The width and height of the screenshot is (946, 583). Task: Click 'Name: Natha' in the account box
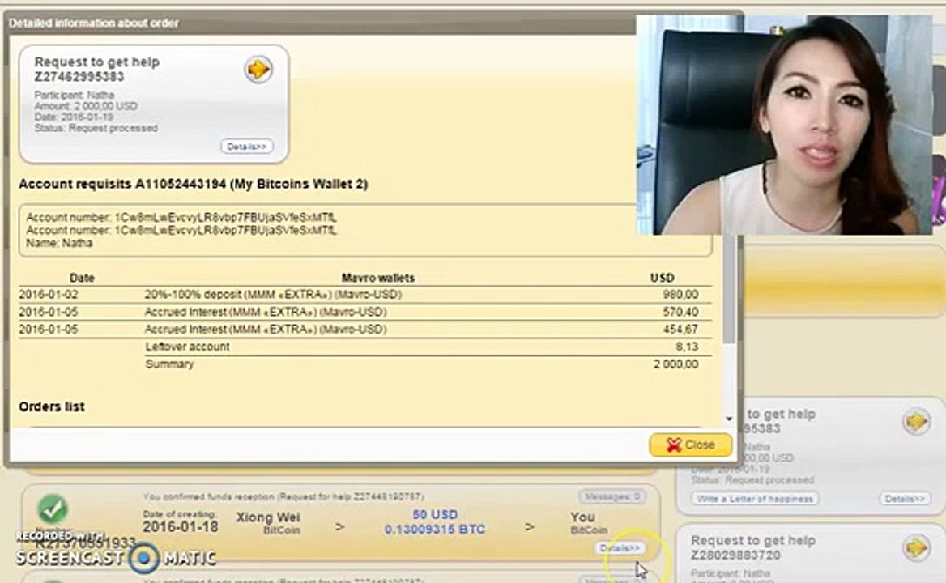(59, 243)
